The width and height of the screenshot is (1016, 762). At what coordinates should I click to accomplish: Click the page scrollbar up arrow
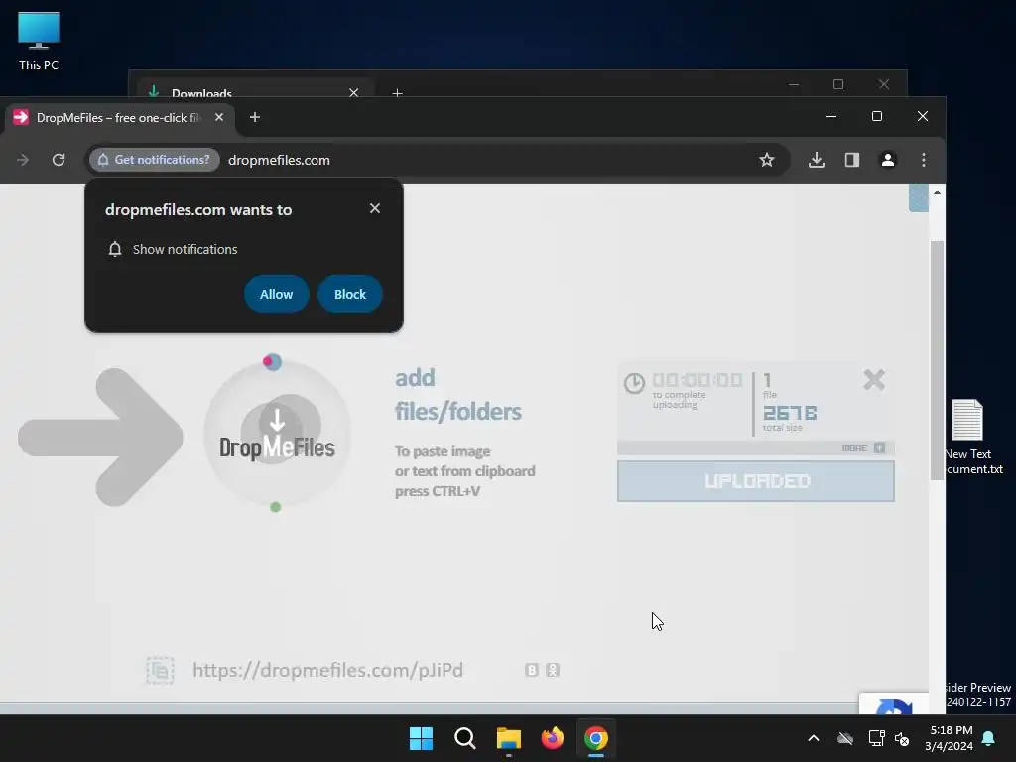coord(937,192)
